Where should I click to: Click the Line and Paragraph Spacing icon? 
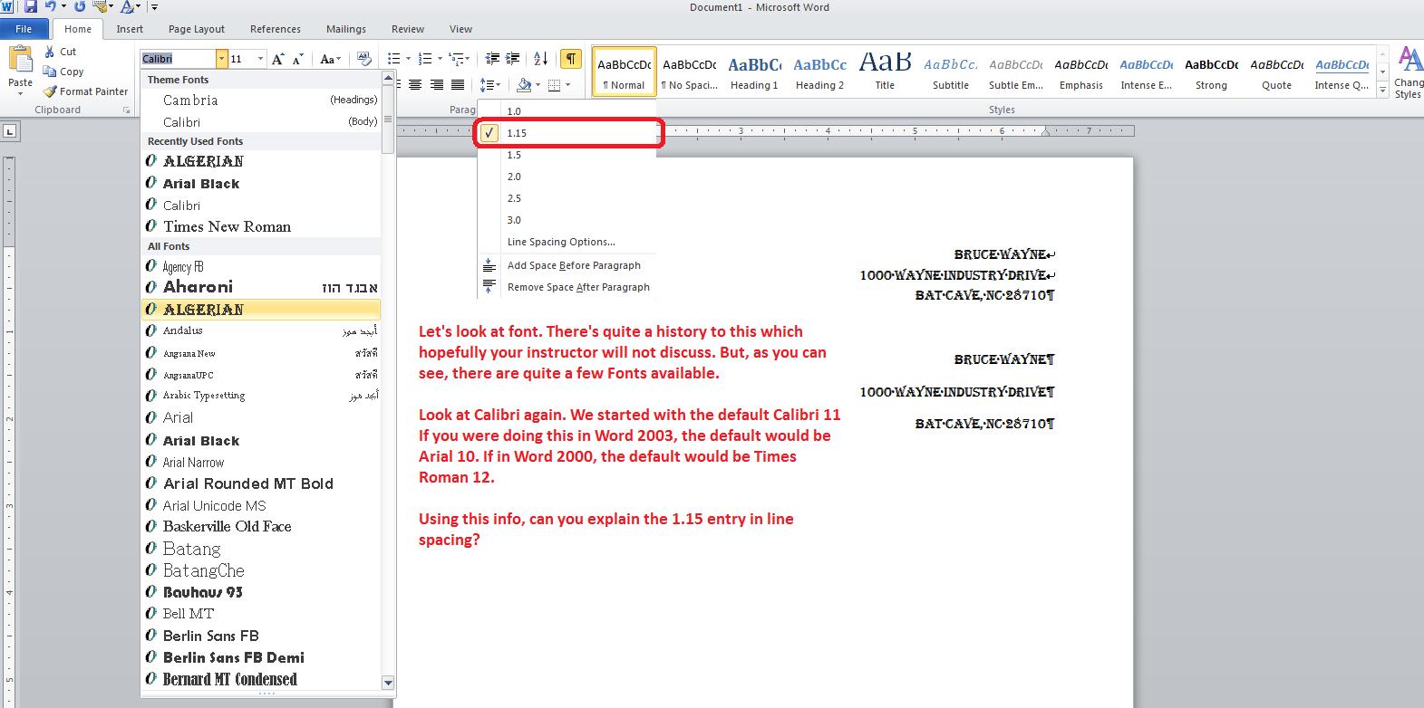487,85
